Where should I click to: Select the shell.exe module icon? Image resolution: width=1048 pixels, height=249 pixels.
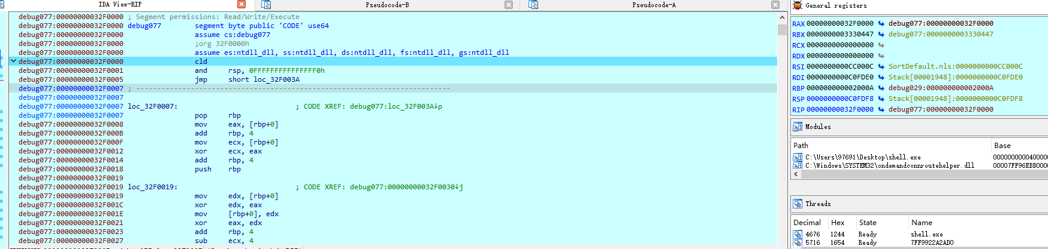798,157
